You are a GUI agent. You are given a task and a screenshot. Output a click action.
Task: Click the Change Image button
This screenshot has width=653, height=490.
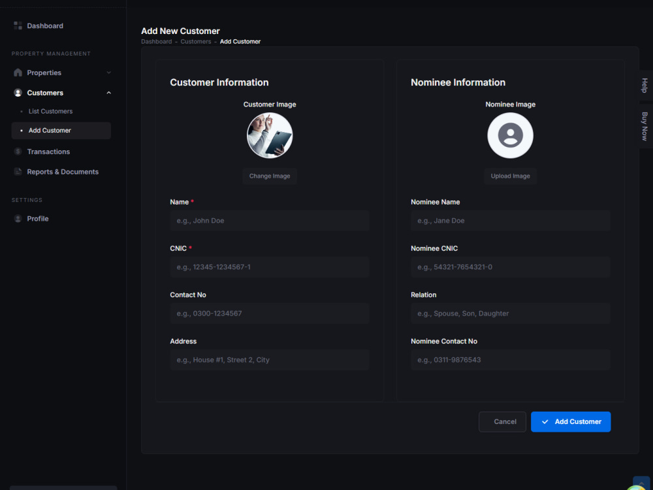tap(270, 176)
